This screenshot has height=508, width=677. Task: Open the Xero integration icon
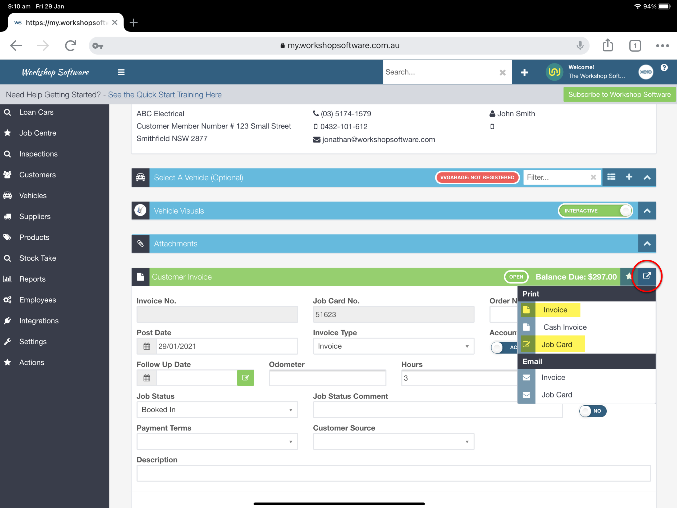[x=646, y=72]
